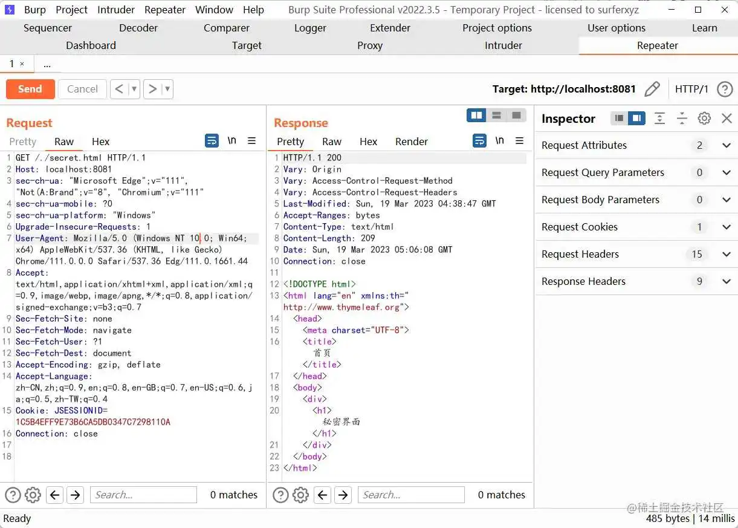This screenshot has height=528, width=738.
Task: Open Inspector settings gear icon
Action: (x=704, y=119)
